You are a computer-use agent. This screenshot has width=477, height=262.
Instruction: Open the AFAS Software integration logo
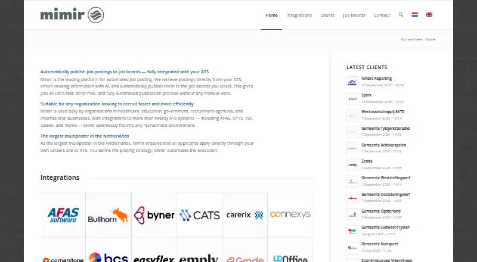point(63,215)
